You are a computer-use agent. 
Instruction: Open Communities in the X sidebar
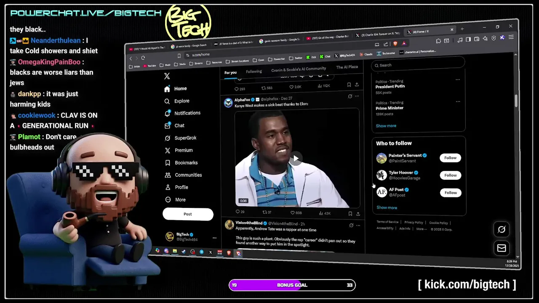click(183, 175)
